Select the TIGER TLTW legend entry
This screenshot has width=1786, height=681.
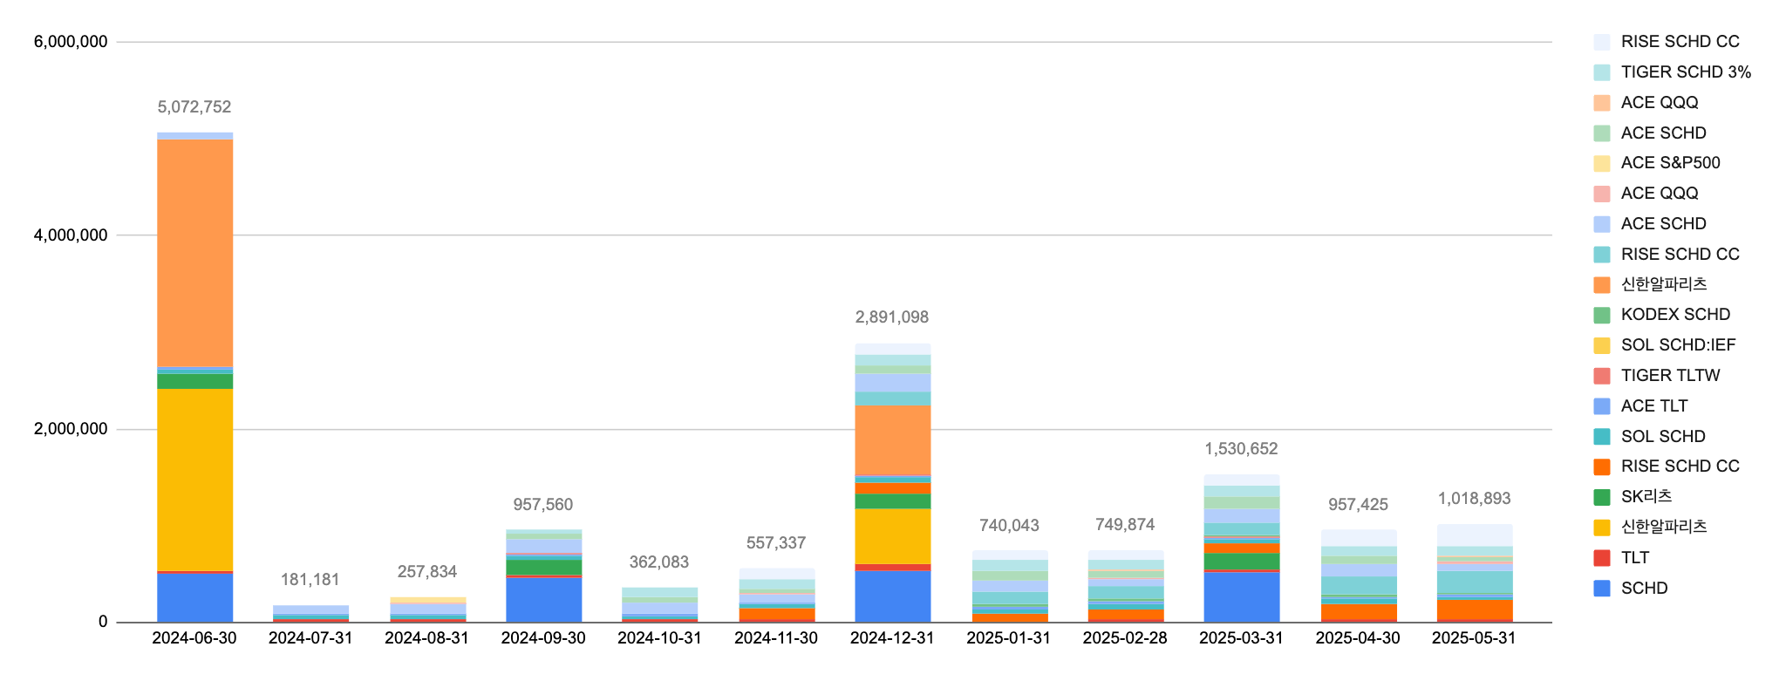tap(1670, 376)
